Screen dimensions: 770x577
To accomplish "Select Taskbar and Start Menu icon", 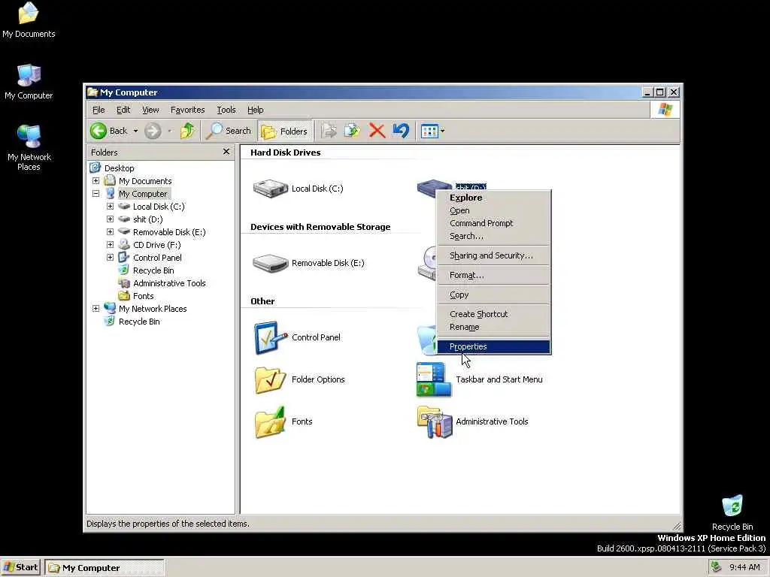I will 434,379.
